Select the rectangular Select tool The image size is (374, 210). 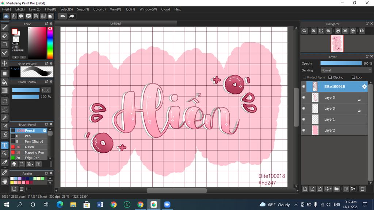pos(4,101)
